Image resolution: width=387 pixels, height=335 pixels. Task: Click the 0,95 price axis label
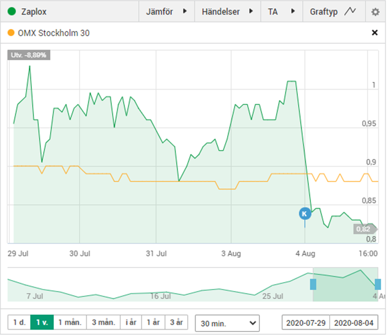point(369,123)
